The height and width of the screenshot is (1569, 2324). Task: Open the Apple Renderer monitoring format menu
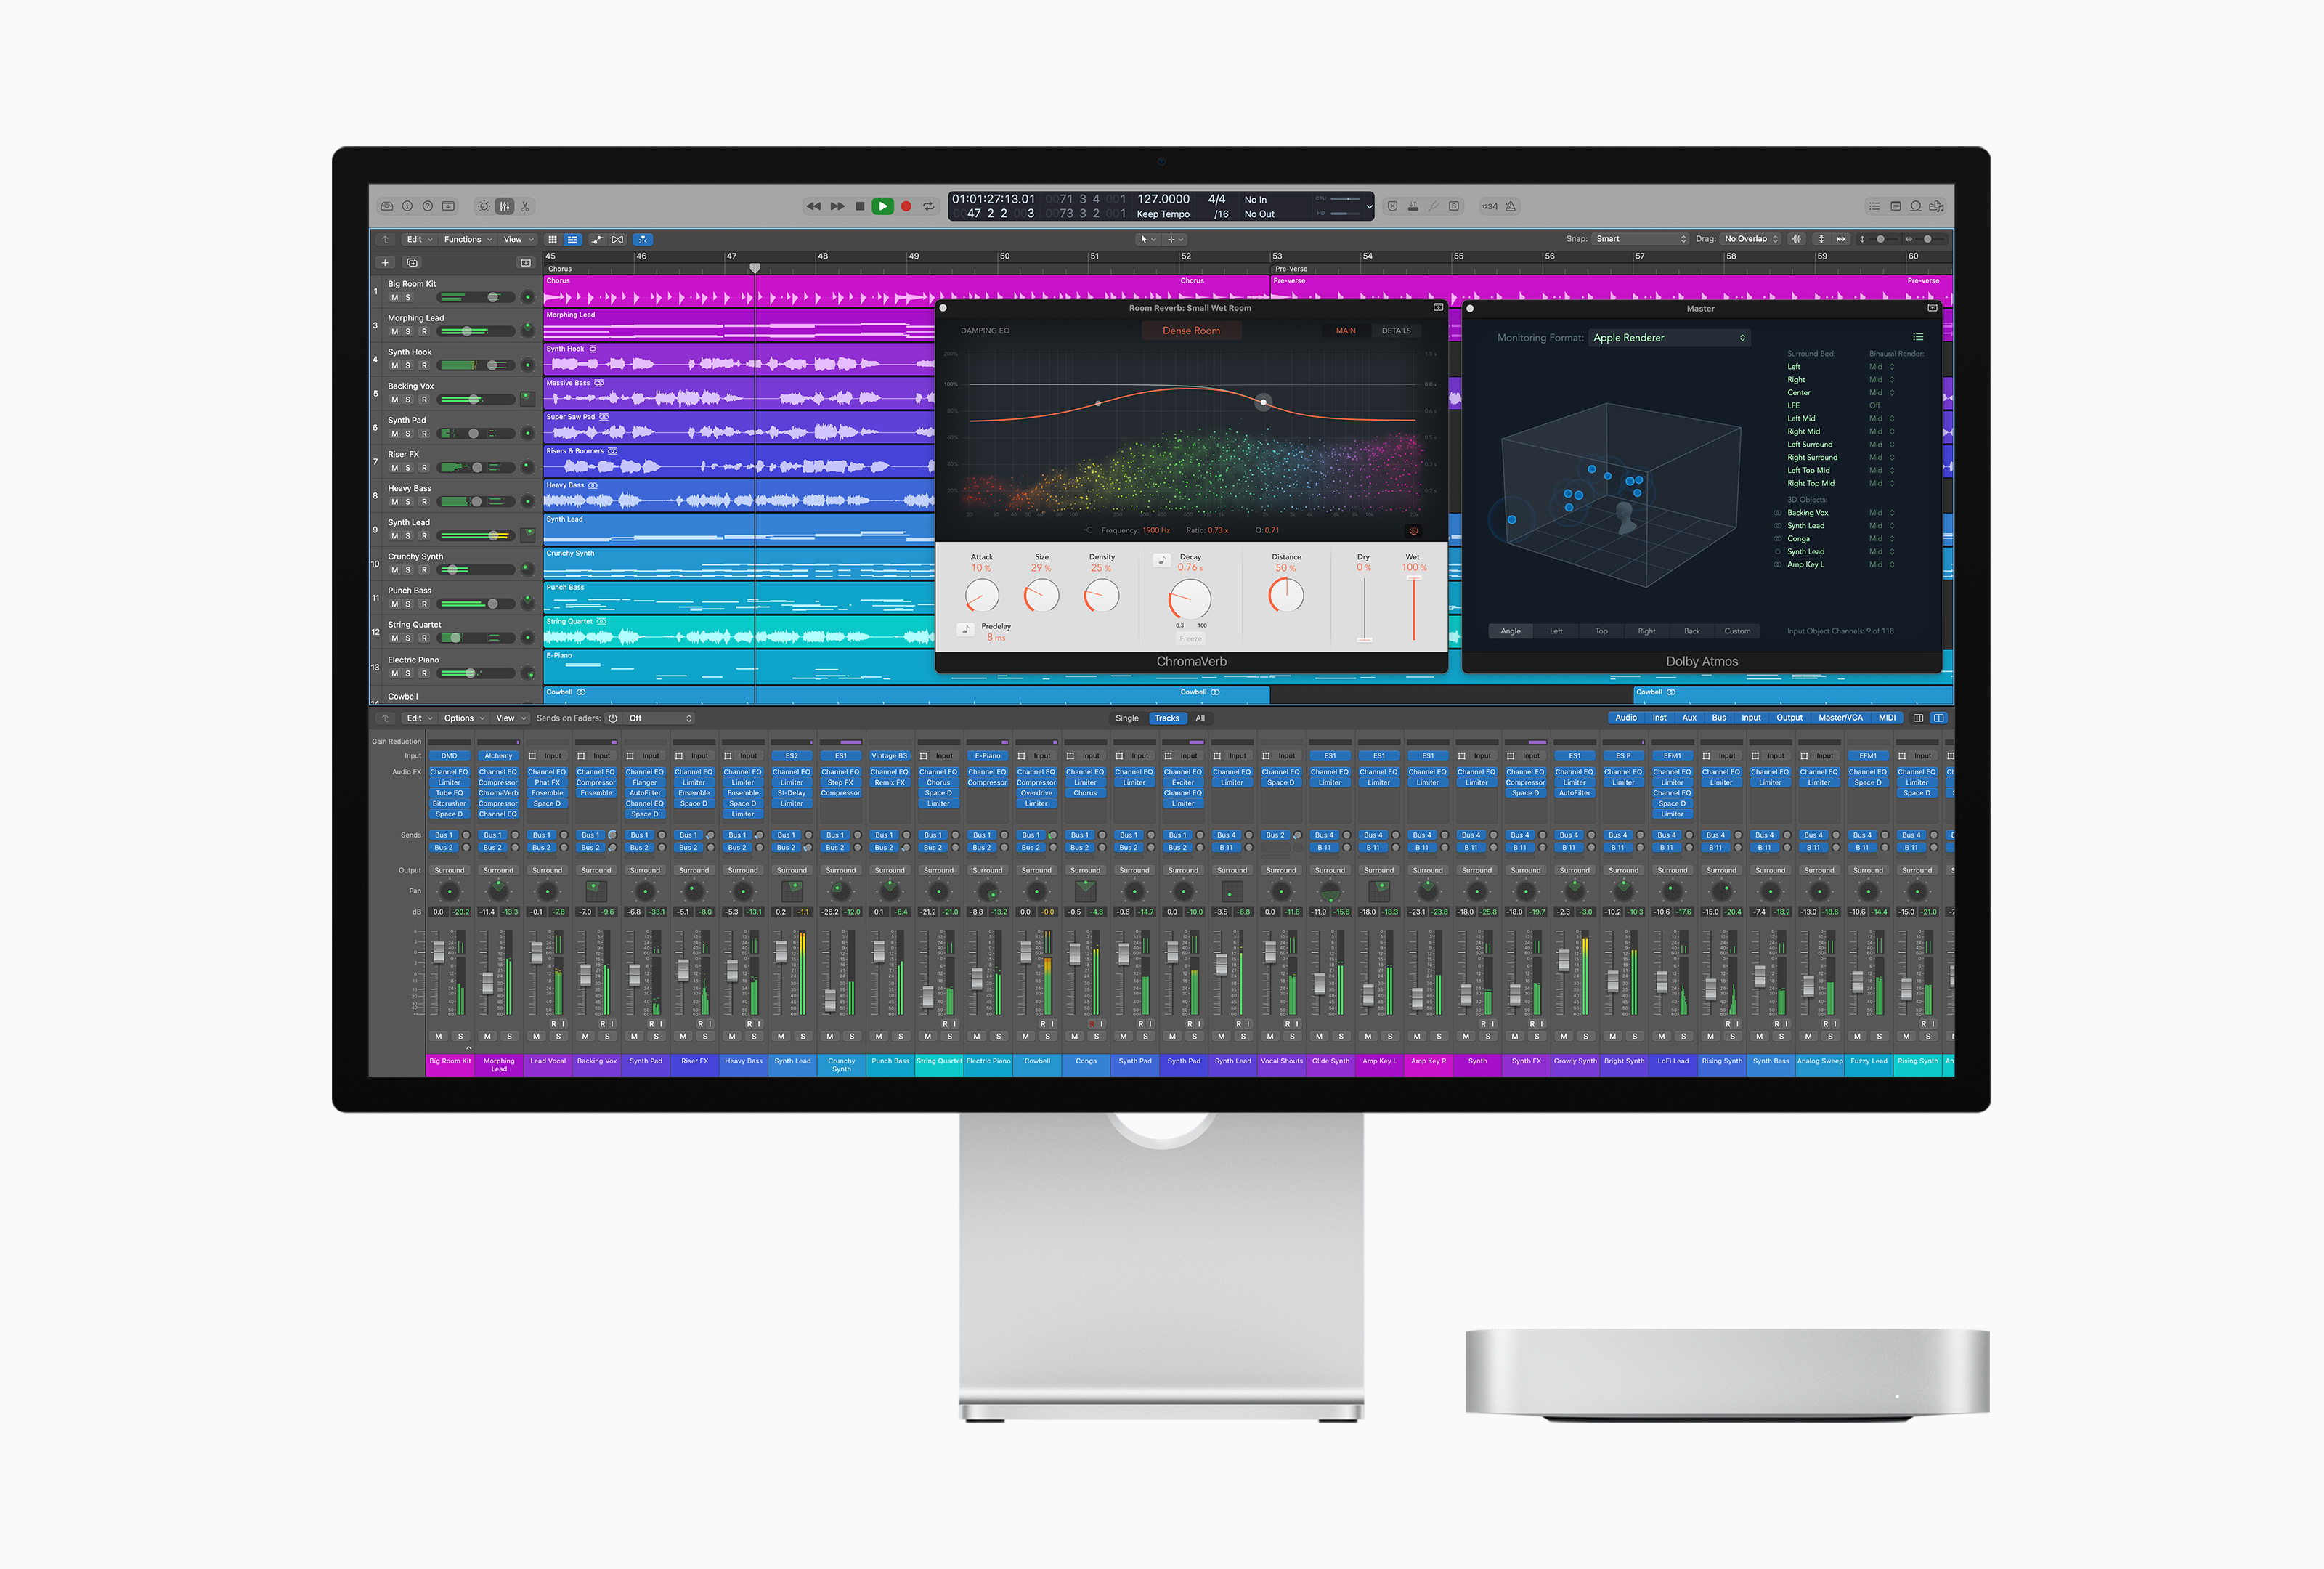pos(1668,337)
